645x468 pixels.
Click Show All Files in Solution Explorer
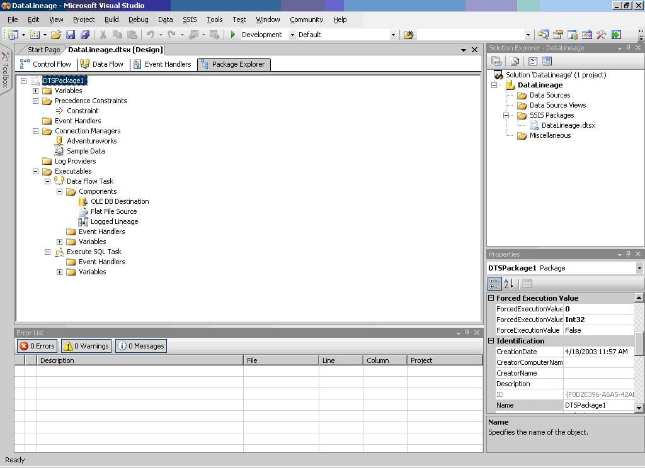[x=514, y=61]
